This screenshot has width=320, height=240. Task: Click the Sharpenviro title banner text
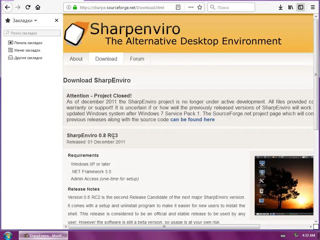pyautogui.click(x=135, y=29)
